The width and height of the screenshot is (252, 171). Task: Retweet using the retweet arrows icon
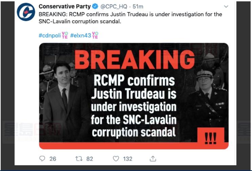tap(79, 158)
